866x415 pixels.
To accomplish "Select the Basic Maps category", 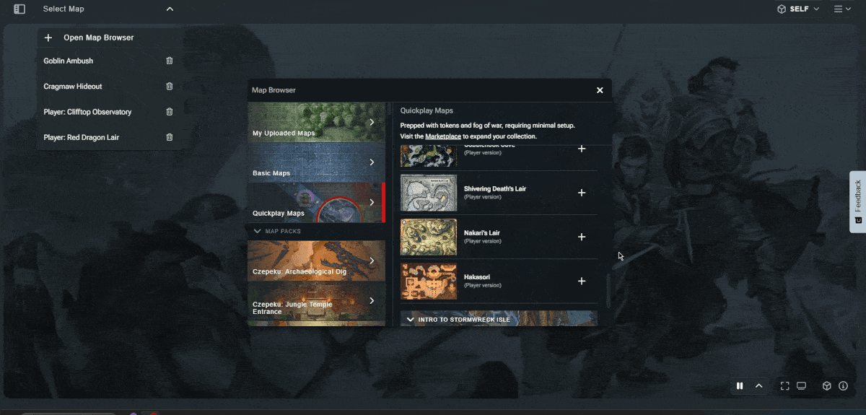I will click(x=316, y=162).
